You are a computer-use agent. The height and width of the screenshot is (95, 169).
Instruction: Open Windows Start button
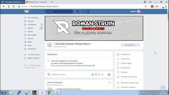[3, 93]
